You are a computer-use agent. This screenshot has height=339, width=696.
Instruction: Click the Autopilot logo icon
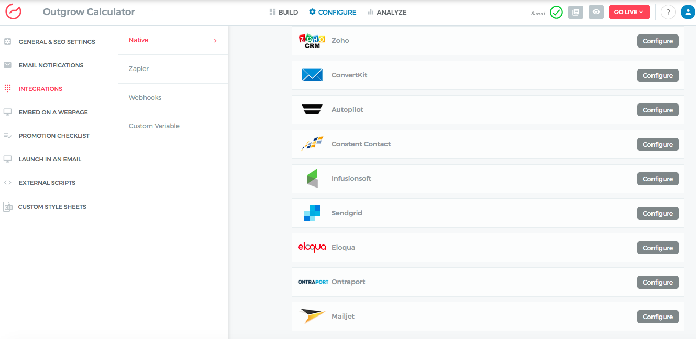click(312, 110)
